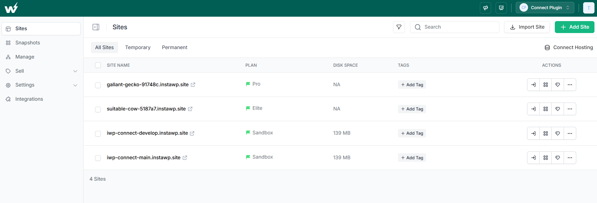Open iwp-connect-develop external link icon
Screen dimensions: 597x203
point(192,133)
